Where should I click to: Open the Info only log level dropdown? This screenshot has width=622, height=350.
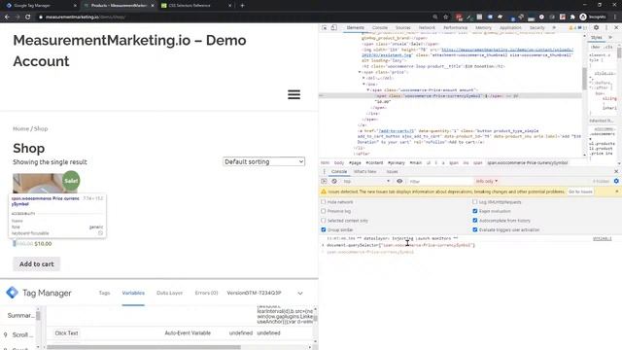click(486, 182)
